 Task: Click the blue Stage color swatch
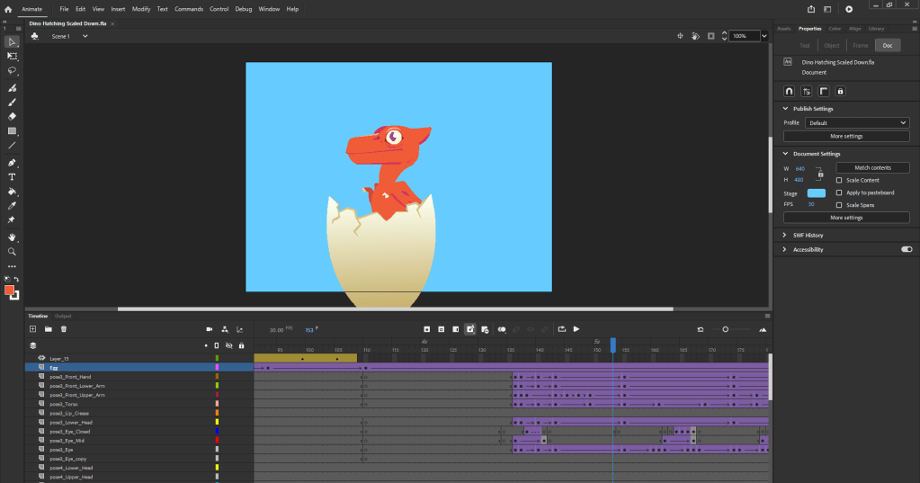pos(817,192)
